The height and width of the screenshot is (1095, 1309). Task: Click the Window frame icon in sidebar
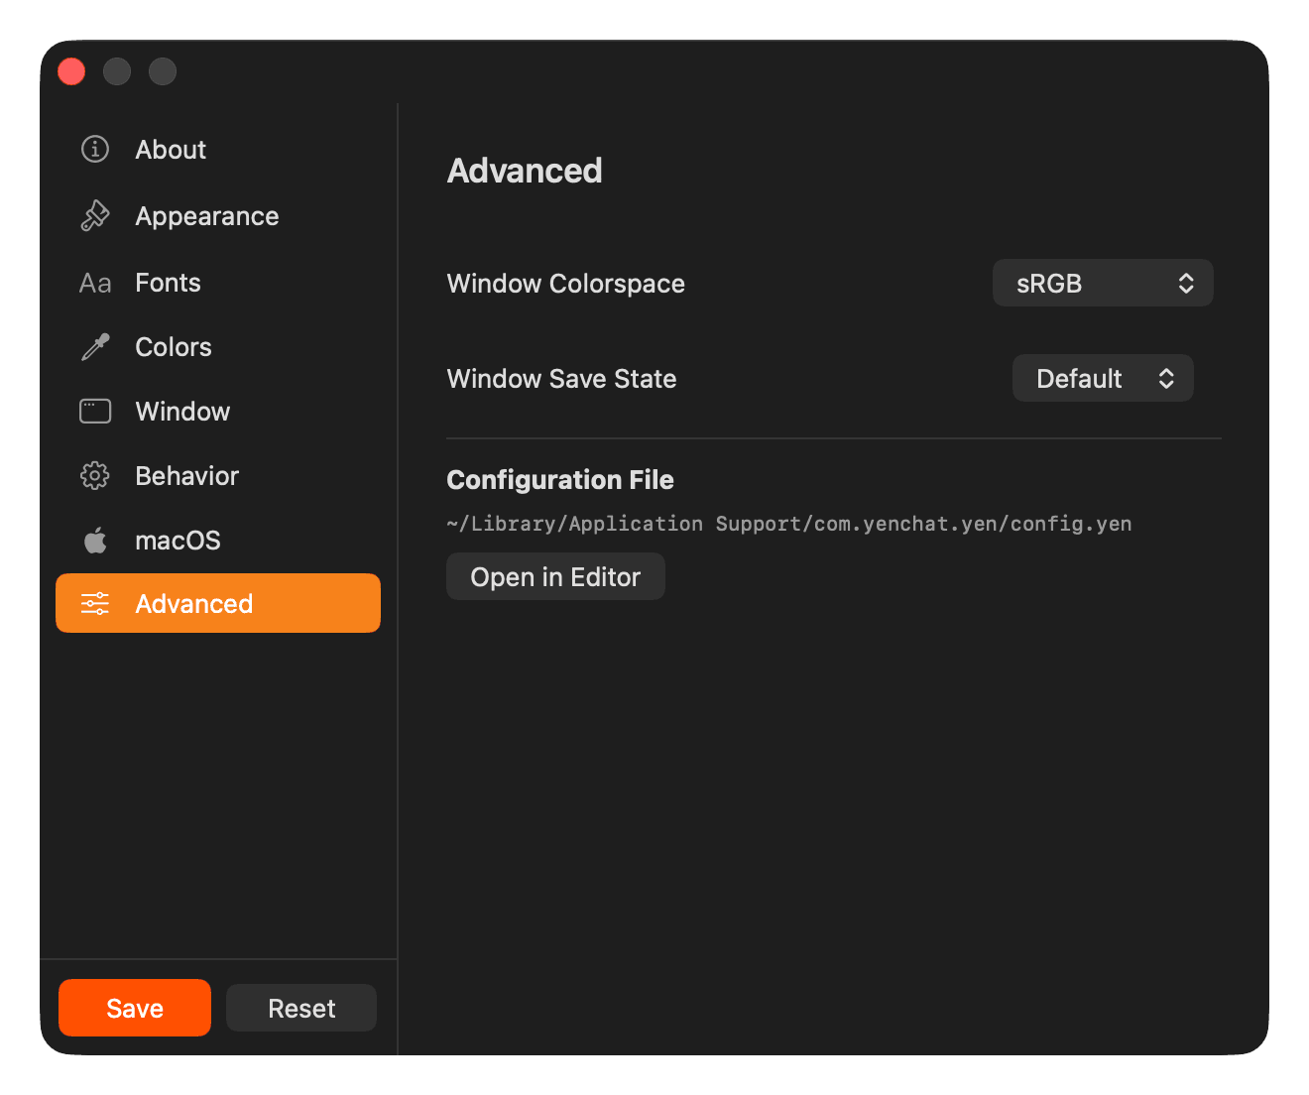pyautogui.click(x=94, y=411)
